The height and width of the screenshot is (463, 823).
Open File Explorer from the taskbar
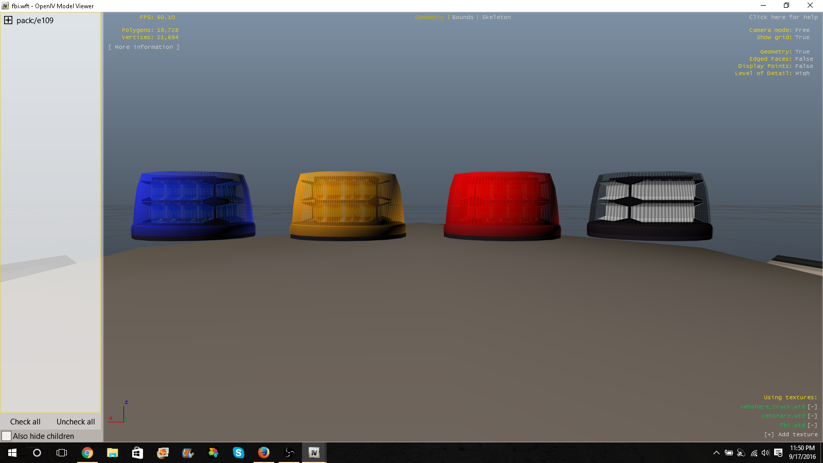coord(112,453)
